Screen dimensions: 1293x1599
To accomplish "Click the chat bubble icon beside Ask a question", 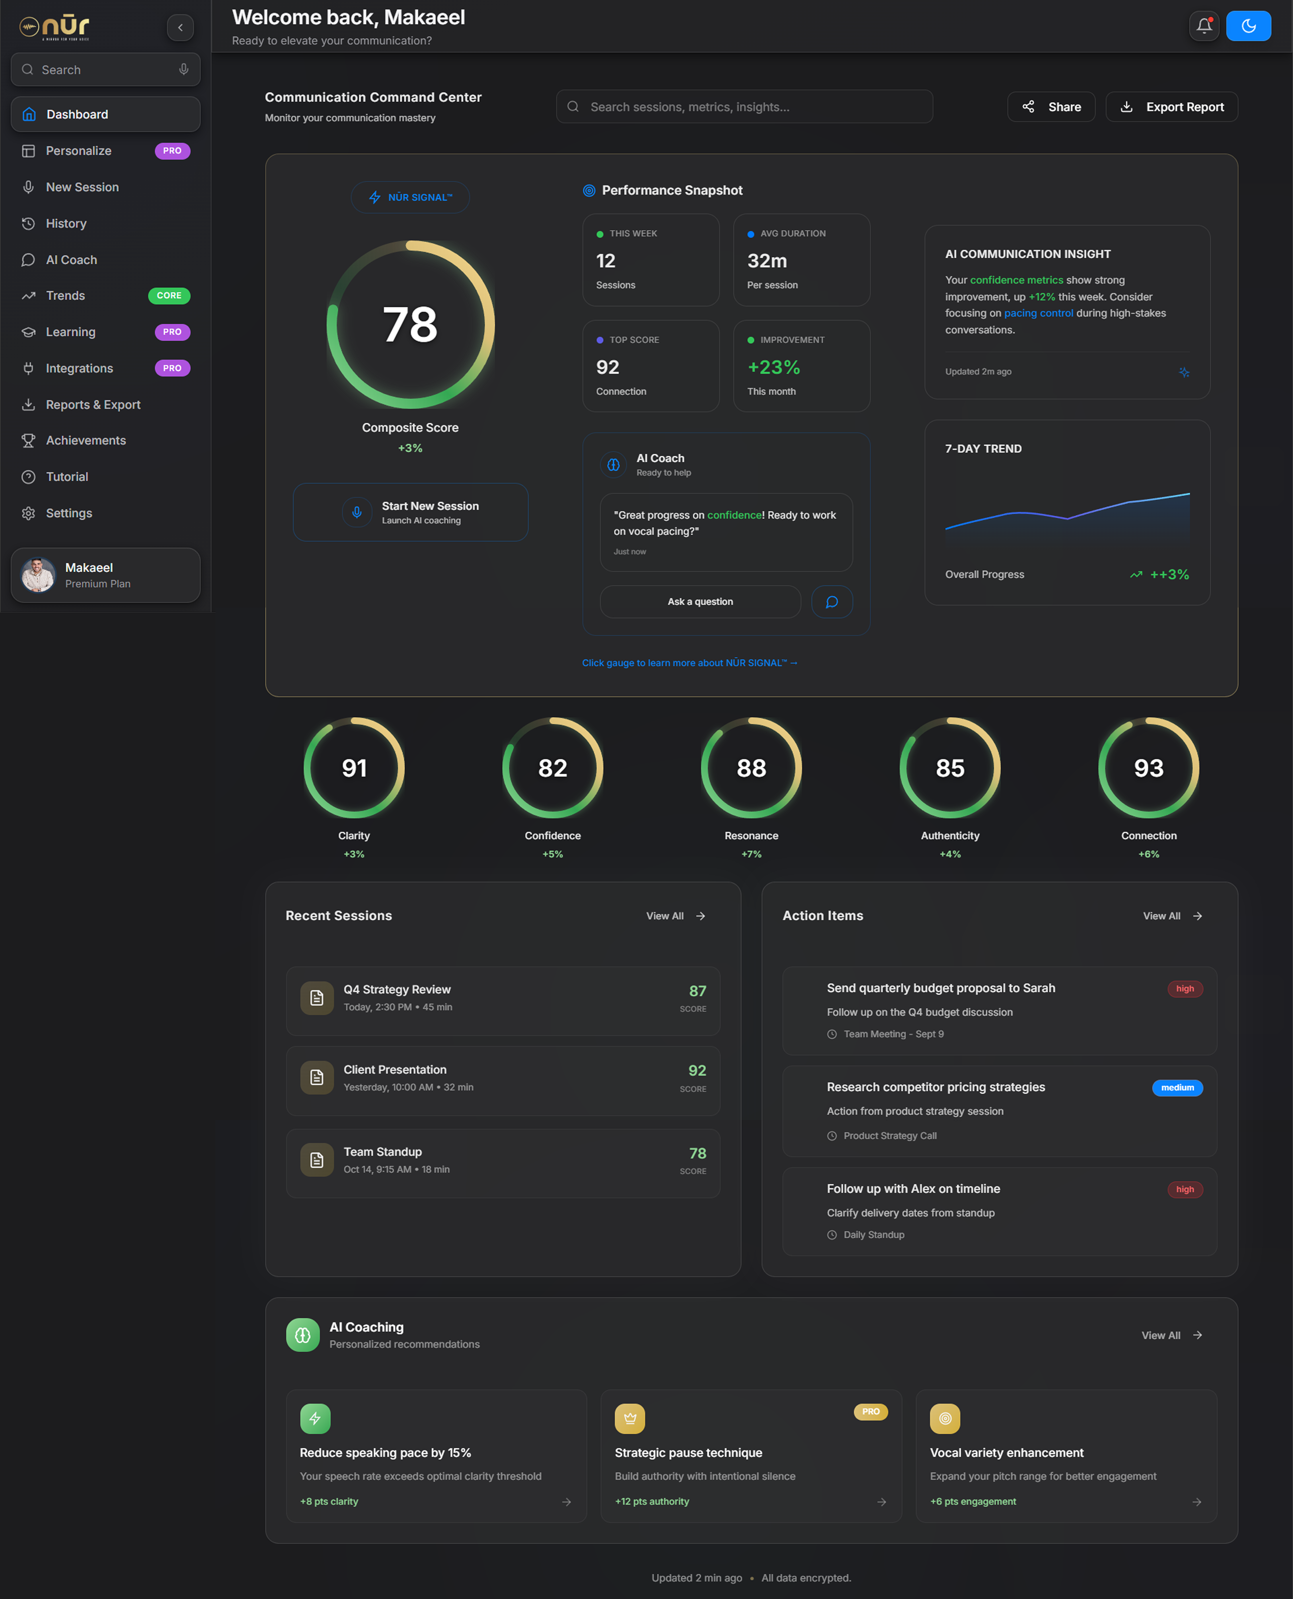I will 831,602.
